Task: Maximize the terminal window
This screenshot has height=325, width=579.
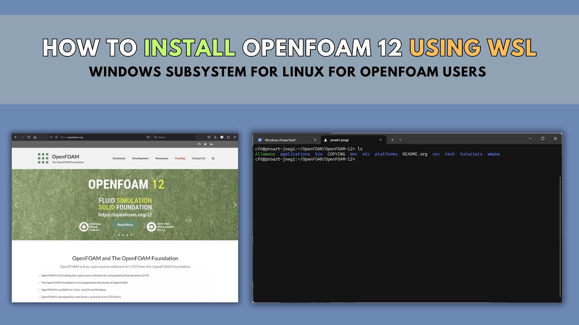Action: tap(543, 139)
